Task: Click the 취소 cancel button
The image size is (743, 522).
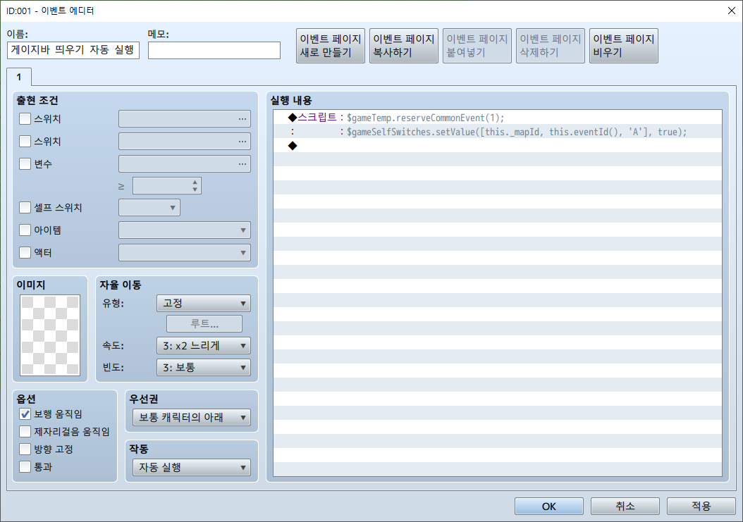Action: pos(625,507)
